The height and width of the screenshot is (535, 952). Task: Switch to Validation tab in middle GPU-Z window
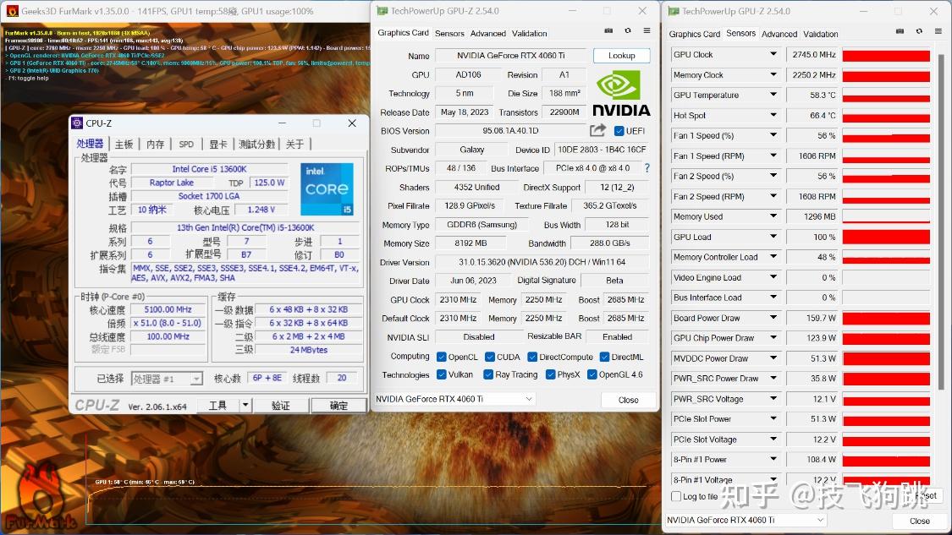530,33
